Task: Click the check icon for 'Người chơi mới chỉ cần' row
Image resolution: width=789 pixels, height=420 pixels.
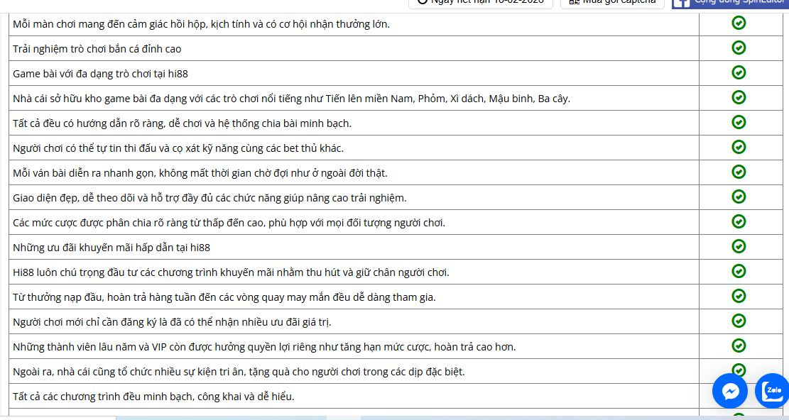Action: click(x=738, y=321)
